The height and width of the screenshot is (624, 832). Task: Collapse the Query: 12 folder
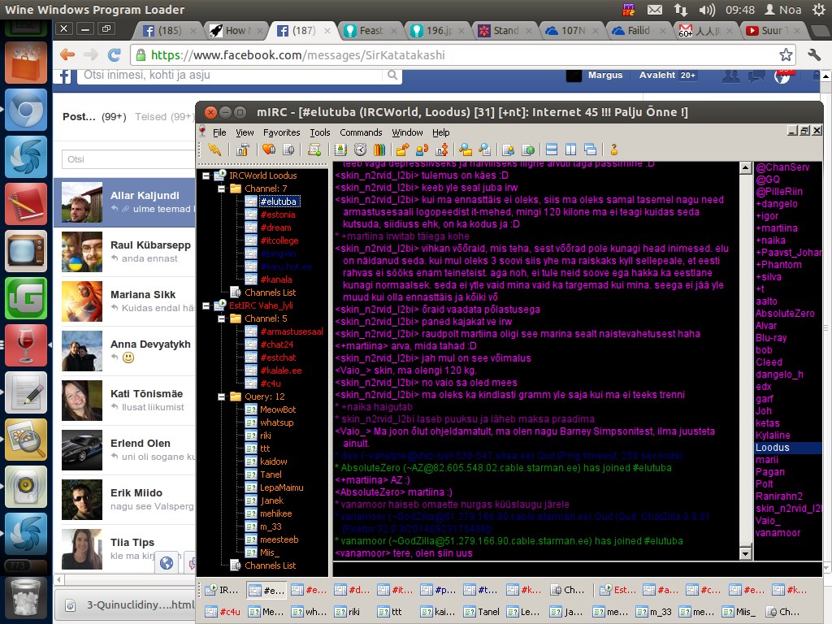click(221, 396)
